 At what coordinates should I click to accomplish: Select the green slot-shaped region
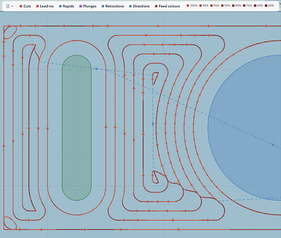(x=76, y=128)
